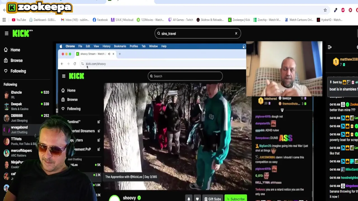Open the History menu in the Mac menu bar
The image size is (358, 201).
click(x=106, y=46)
